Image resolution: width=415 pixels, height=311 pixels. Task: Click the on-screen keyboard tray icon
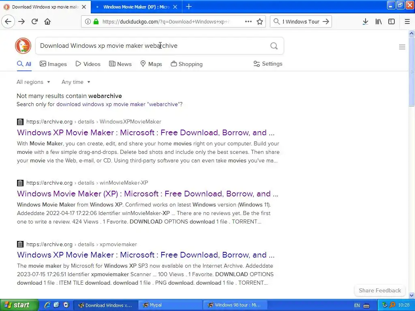pos(366,305)
